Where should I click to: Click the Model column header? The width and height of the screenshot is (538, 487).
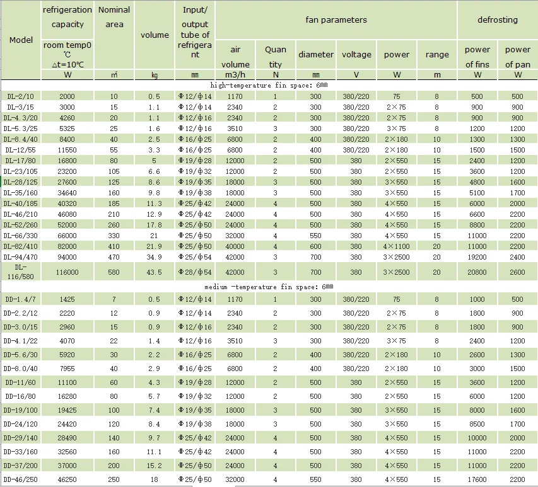click(21, 40)
